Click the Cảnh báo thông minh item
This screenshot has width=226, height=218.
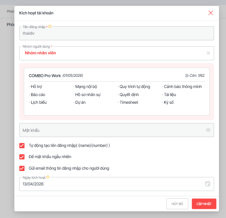(183, 87)
